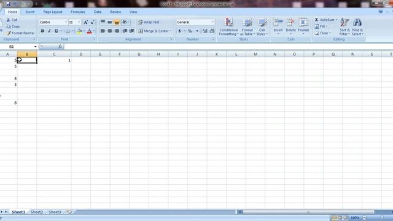Expand Number dialog launcher

(x=214, y=39)
